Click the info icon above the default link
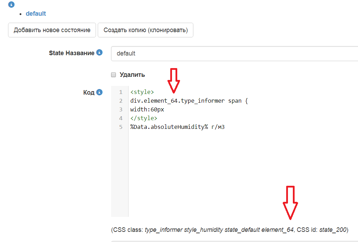 12,5
